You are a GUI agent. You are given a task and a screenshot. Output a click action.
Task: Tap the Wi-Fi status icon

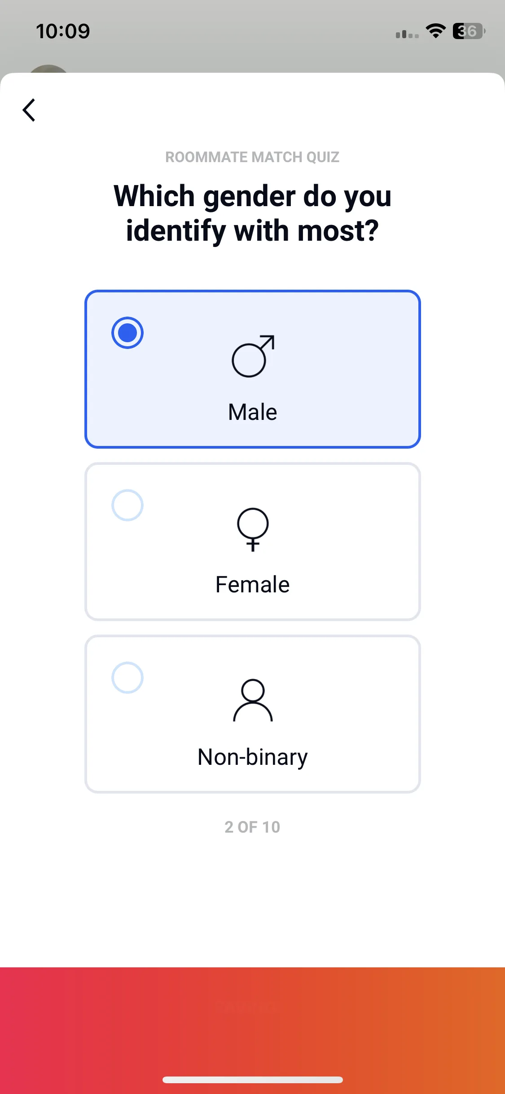pyautogui.click(x=435, y=31)
